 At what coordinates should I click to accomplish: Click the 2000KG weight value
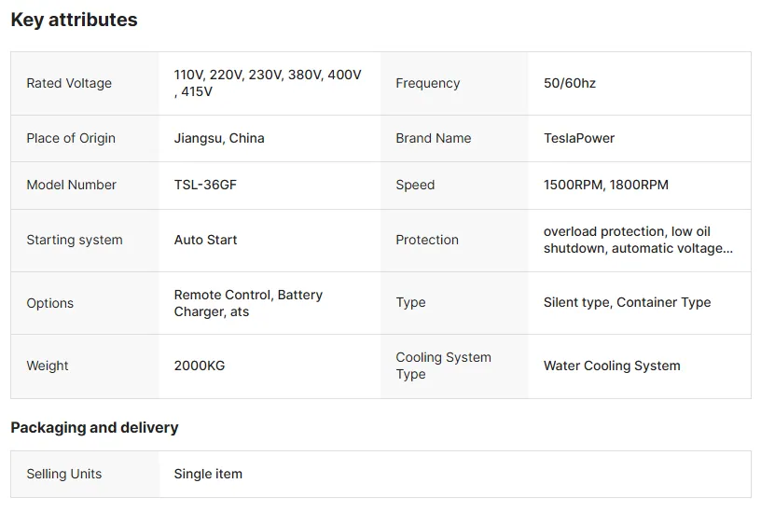[x=200, y=366]
